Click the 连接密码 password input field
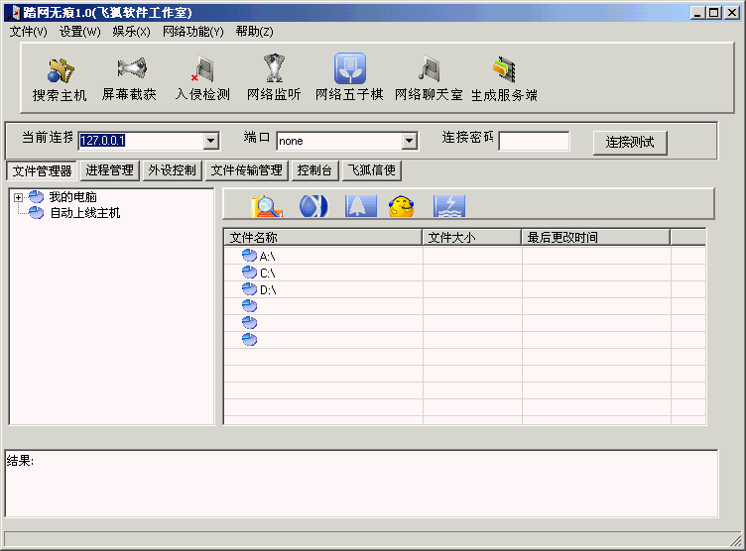The height and width of the screenshot is (551, 746). tap(534, 142)
